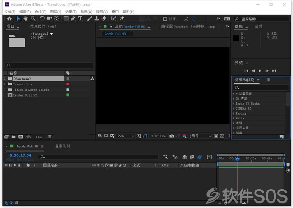
Task: Click the red label swatch for Transitions
Action: tap(68, 84)
